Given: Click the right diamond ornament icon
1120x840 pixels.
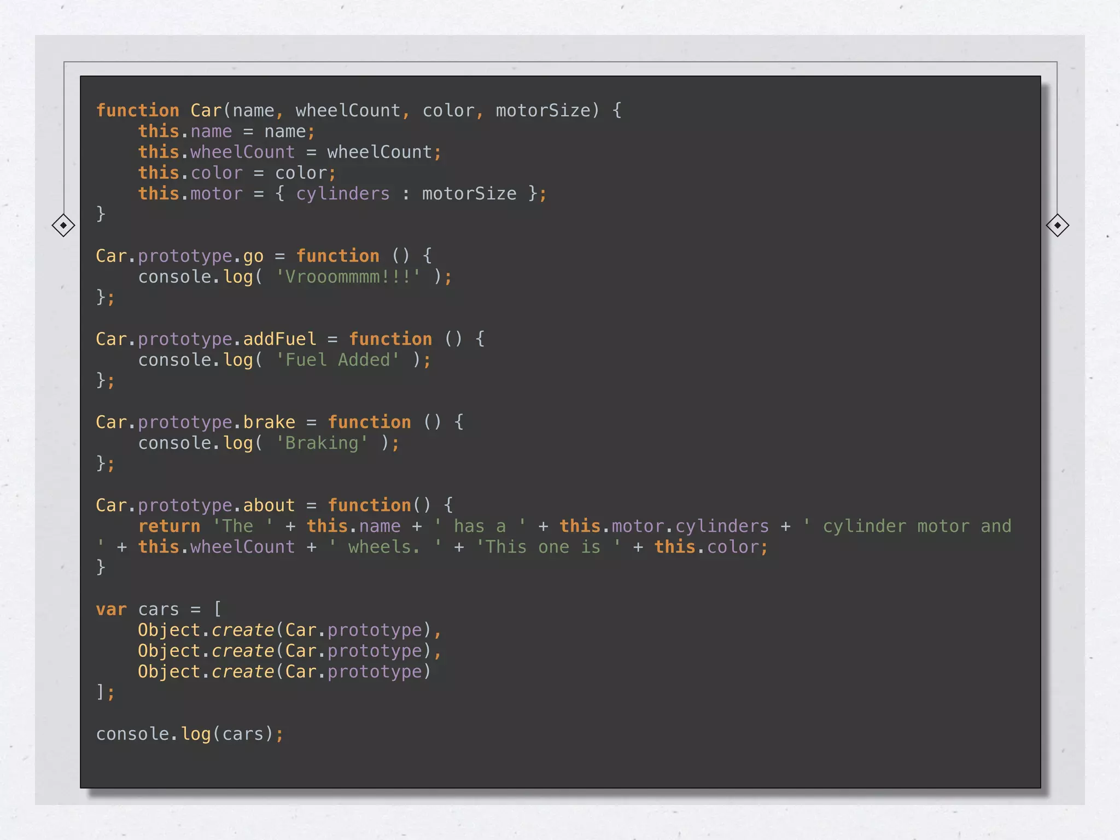Looking at the screenshot, I should coord(1057,225).
